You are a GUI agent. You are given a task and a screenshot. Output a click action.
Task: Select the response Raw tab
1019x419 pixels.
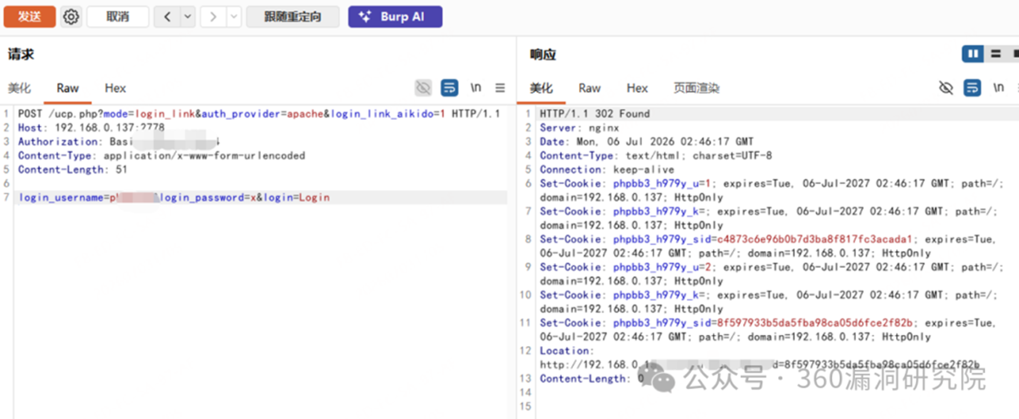click(590, 88)
